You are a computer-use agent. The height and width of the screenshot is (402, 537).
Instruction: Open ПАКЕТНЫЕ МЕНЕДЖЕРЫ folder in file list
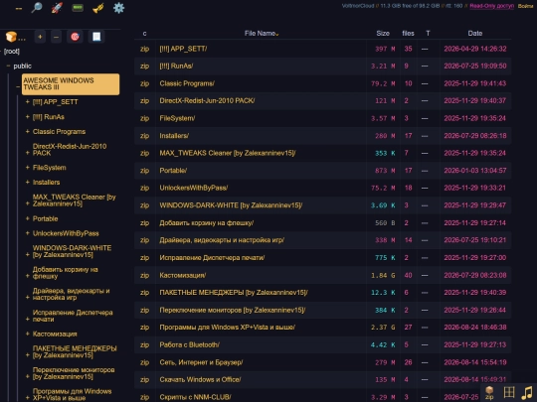(234, 293)
